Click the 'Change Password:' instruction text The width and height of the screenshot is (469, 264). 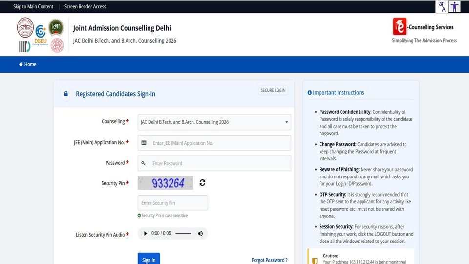pyautogui.click(x=338, y=144)
